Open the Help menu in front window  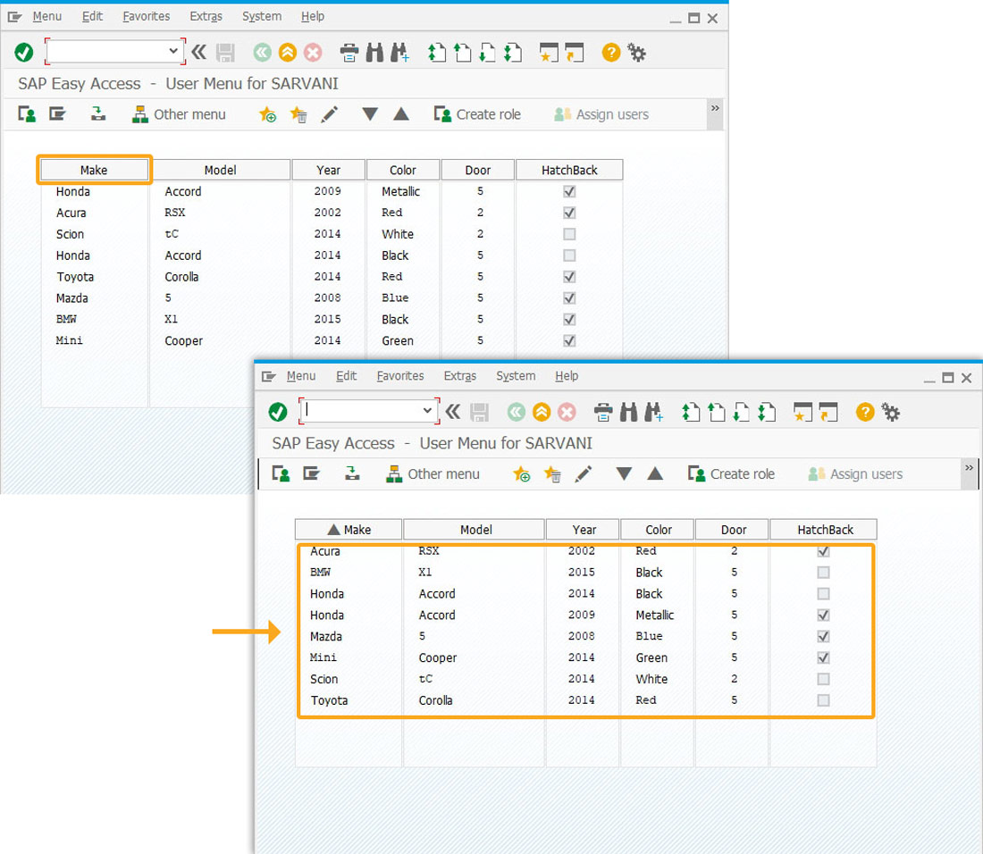567,376
